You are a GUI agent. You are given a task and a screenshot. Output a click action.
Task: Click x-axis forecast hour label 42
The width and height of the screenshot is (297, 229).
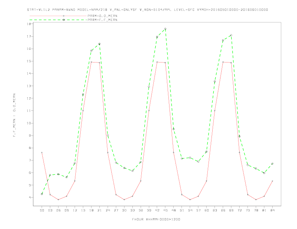pyautogui.click(x=157, y=210)
